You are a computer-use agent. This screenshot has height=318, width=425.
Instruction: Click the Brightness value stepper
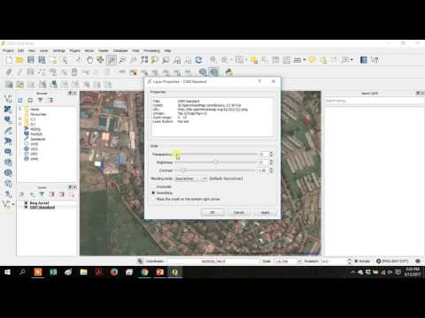pyautogui.click(x=271, y=163)
